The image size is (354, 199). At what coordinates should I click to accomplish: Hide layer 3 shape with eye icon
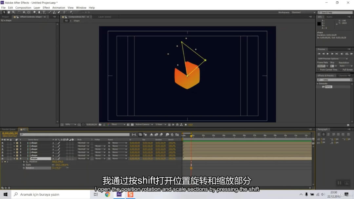3,149
